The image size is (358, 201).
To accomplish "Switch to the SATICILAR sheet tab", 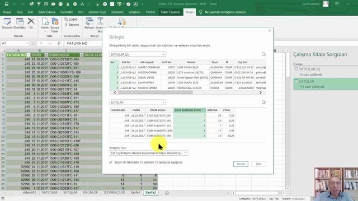I will point(50,193).
